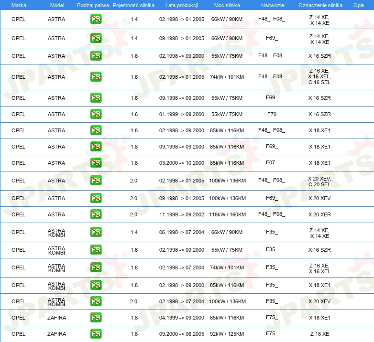Select date range 06.1998 -> 07.2004
374x342 pixels.
182,232
